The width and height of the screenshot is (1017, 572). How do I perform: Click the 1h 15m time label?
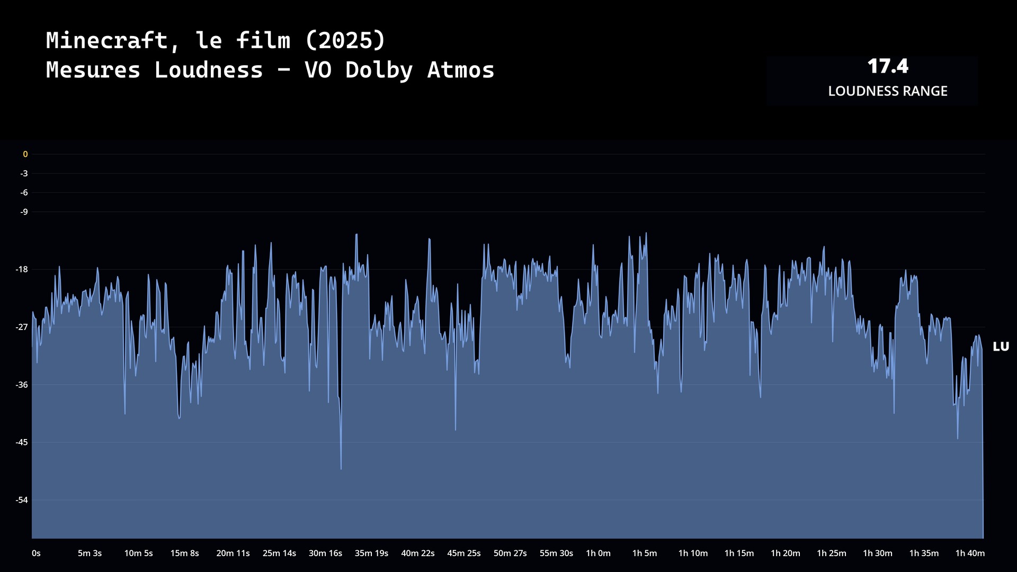[x=739, y=553]
